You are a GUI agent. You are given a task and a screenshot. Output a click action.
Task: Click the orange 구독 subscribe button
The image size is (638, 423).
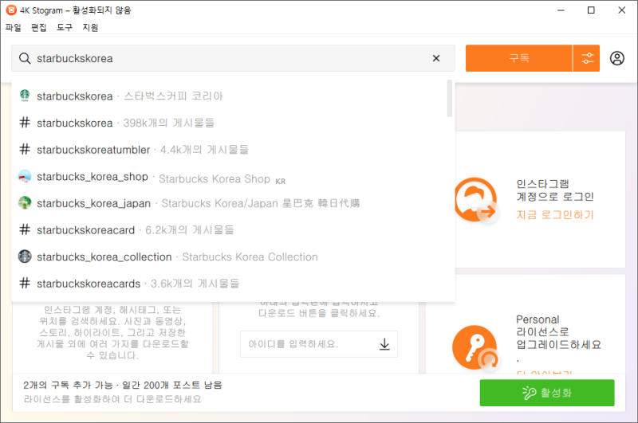[519, 58]
